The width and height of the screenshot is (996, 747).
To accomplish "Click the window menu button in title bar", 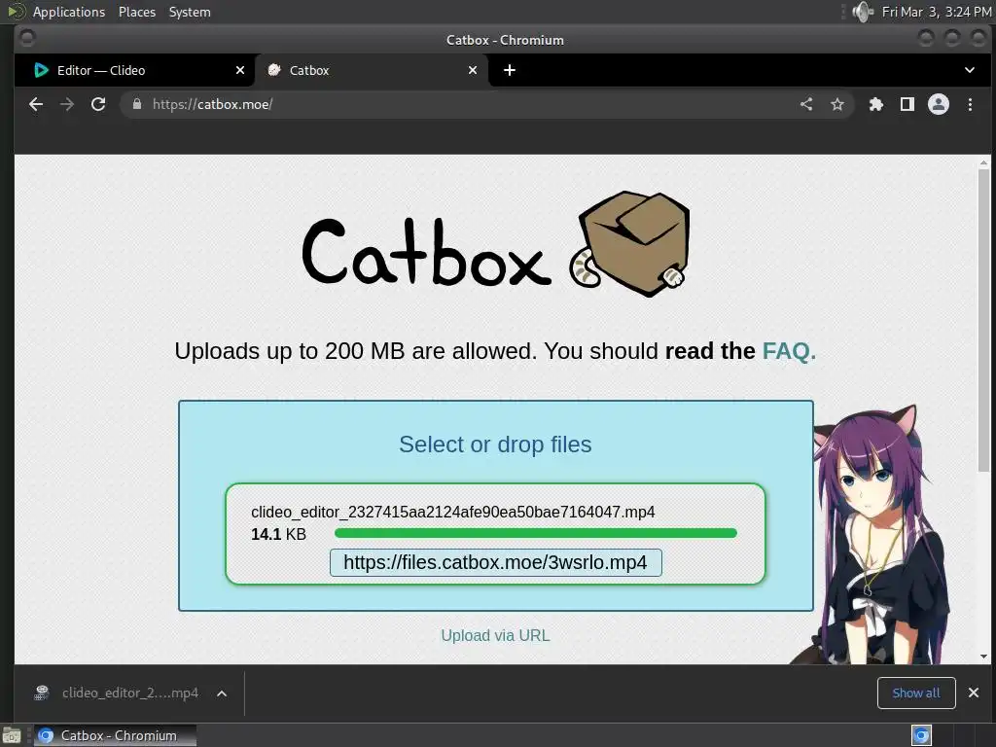I will [27, 39].
